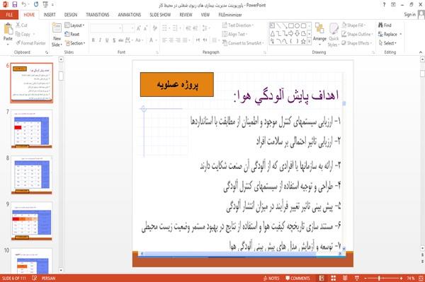Open the font size combo box
The image size is (425, 282).
pyautogui.click(x=128, y=28)
